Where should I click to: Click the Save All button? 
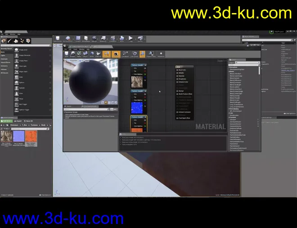[x=28, y=121]
